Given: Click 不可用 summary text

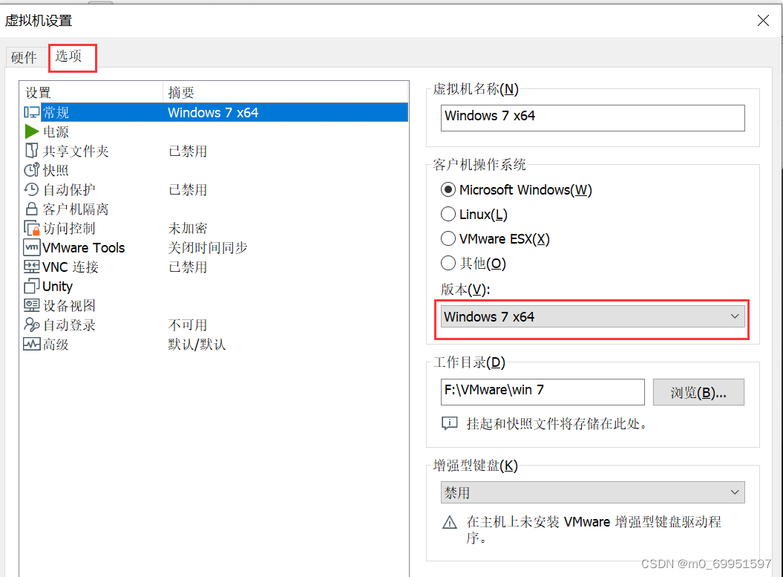Looking at the screenshot, I should 188,325.
